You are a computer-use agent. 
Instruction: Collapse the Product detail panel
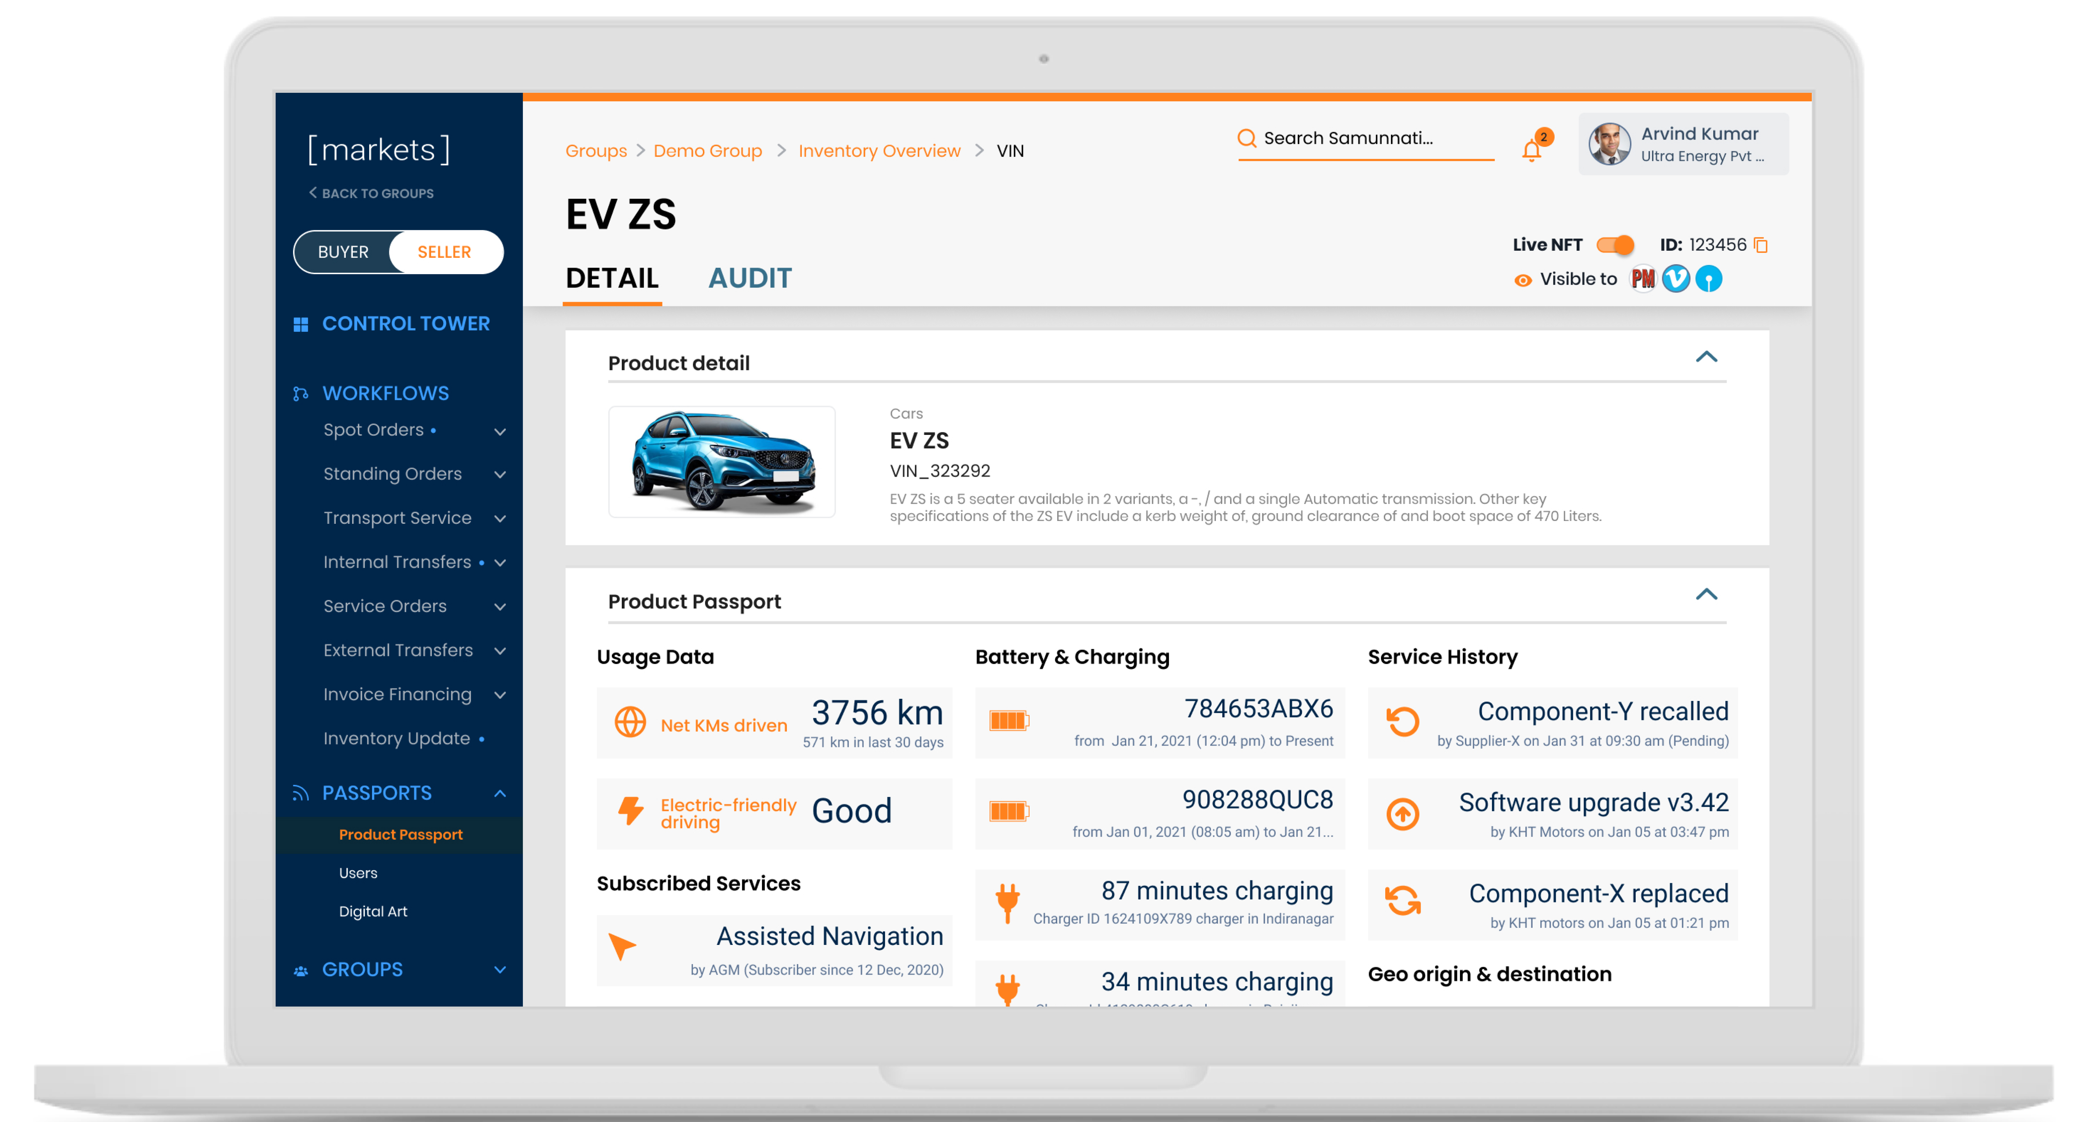[1706, 357]
